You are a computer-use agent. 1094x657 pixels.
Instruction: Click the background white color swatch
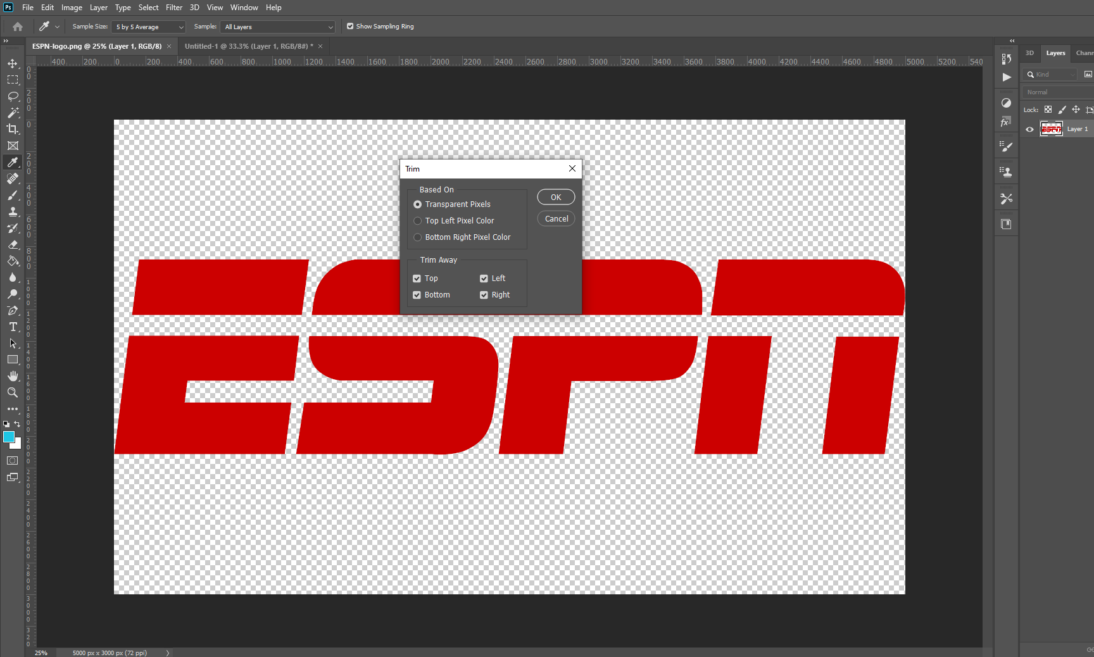point(18,446)
